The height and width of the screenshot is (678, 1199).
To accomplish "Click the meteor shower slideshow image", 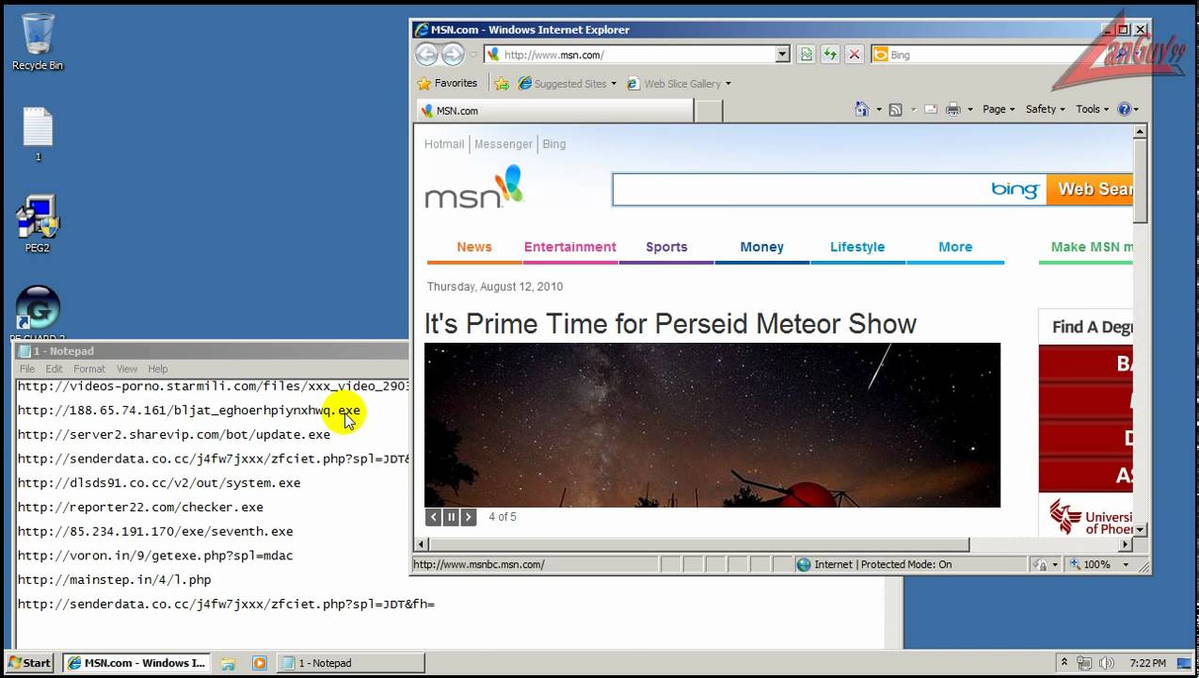I will (x=712, y=425).
